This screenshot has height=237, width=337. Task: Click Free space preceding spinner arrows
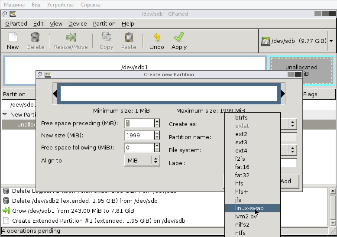click(157, 123)
